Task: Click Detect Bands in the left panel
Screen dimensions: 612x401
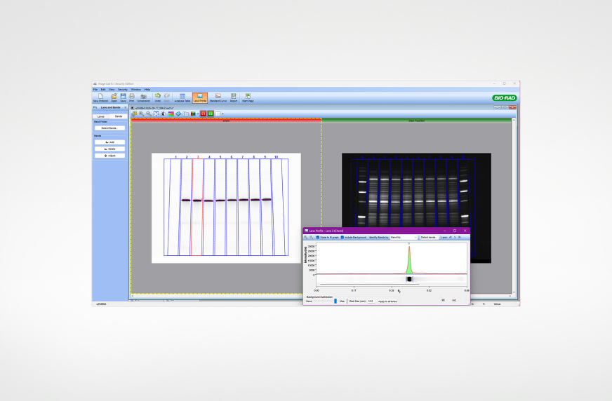Action: [x=109, y=128]
